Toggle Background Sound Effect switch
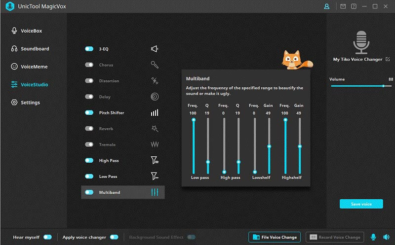Image resolution: width=395 pixels, height=245 pixels. coord(192,237)
